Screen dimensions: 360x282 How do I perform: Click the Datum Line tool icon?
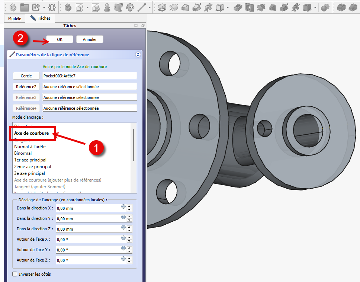point(141,7)
